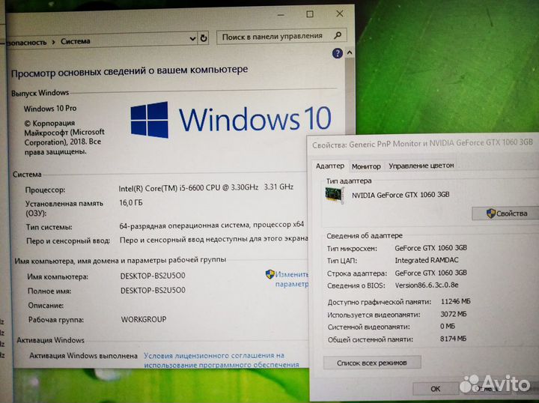
Task: Click the BIOS Version86.6.3c.0.8e value
Action: pos(427,285)
